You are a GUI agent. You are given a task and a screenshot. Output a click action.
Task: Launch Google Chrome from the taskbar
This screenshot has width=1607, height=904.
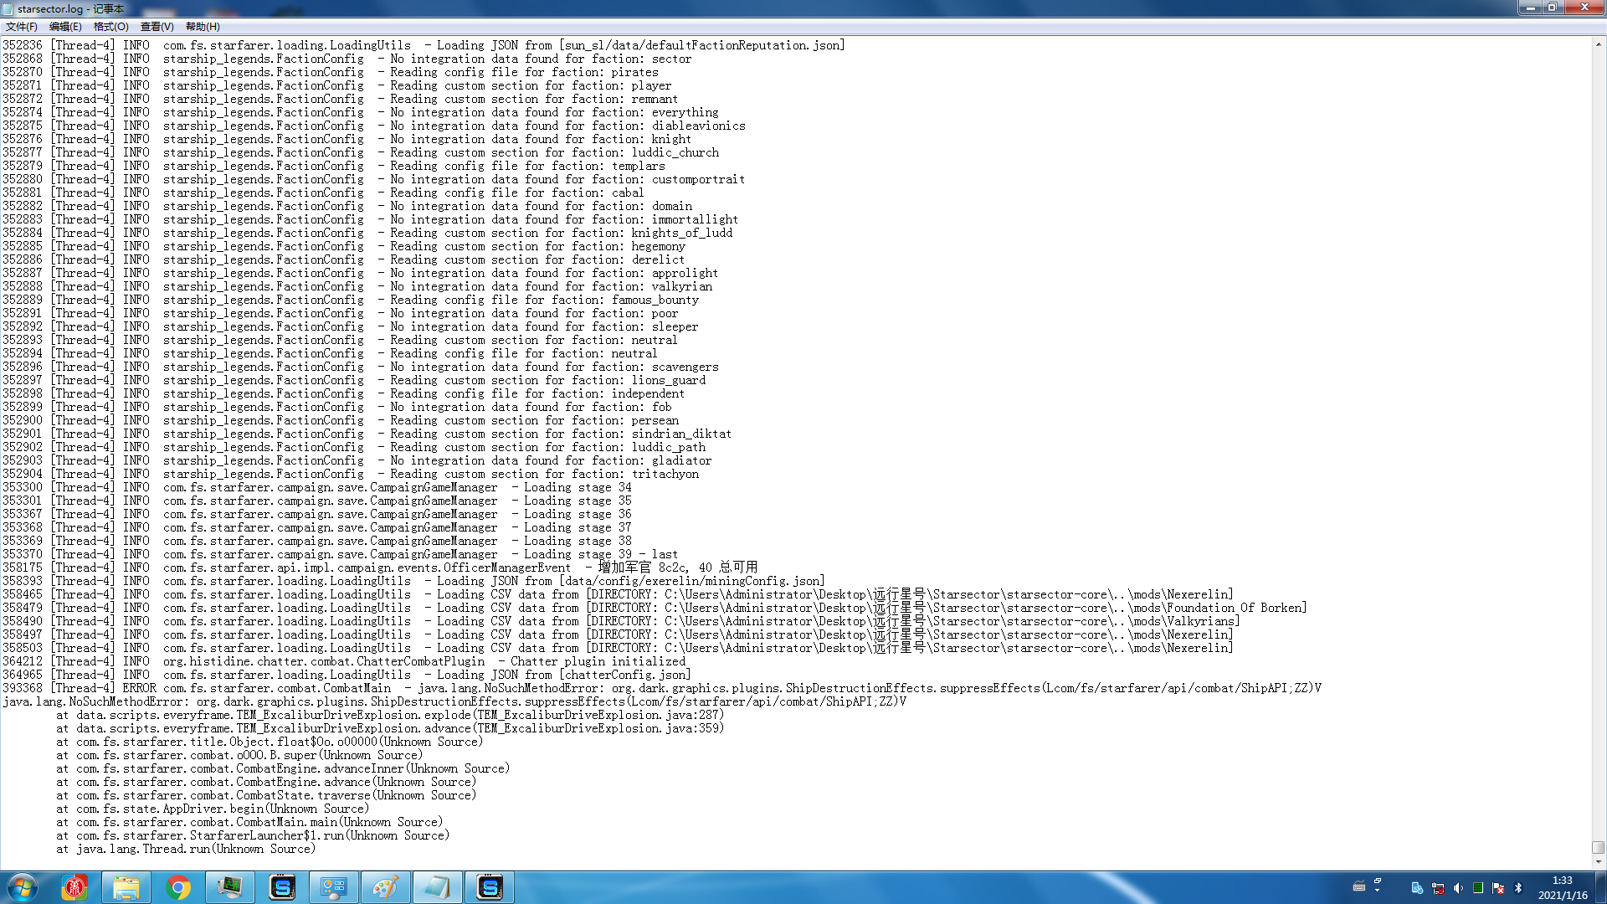[x=177, y=887]
